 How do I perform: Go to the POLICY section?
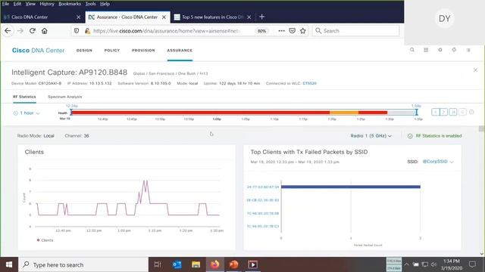(x=112, y=51)
